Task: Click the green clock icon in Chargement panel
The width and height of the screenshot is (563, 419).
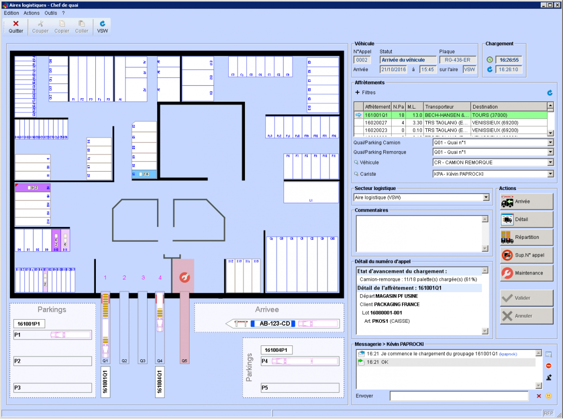Action: click(x=490, y=60)
